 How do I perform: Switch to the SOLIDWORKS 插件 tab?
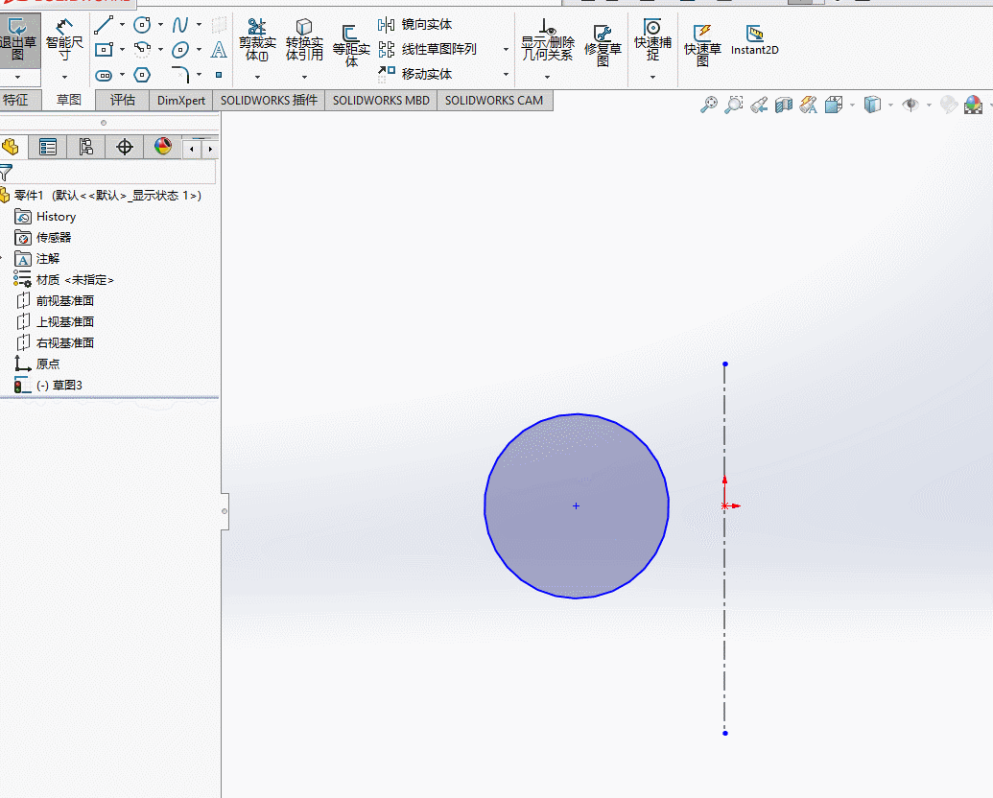tap(269, 100)
